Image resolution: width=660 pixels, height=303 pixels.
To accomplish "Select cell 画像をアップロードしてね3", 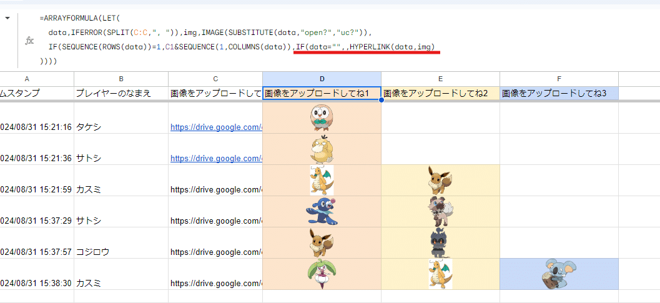I will 559,93.
